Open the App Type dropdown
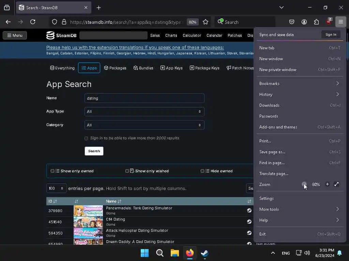 (144, 111)
